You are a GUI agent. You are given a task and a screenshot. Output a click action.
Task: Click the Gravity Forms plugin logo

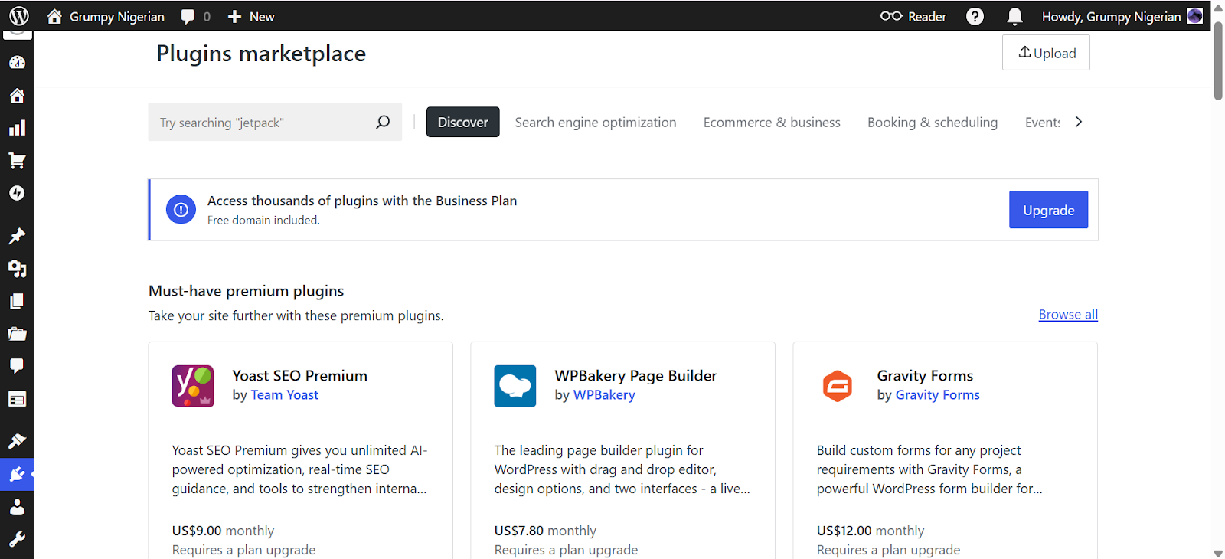pos(838,386)
